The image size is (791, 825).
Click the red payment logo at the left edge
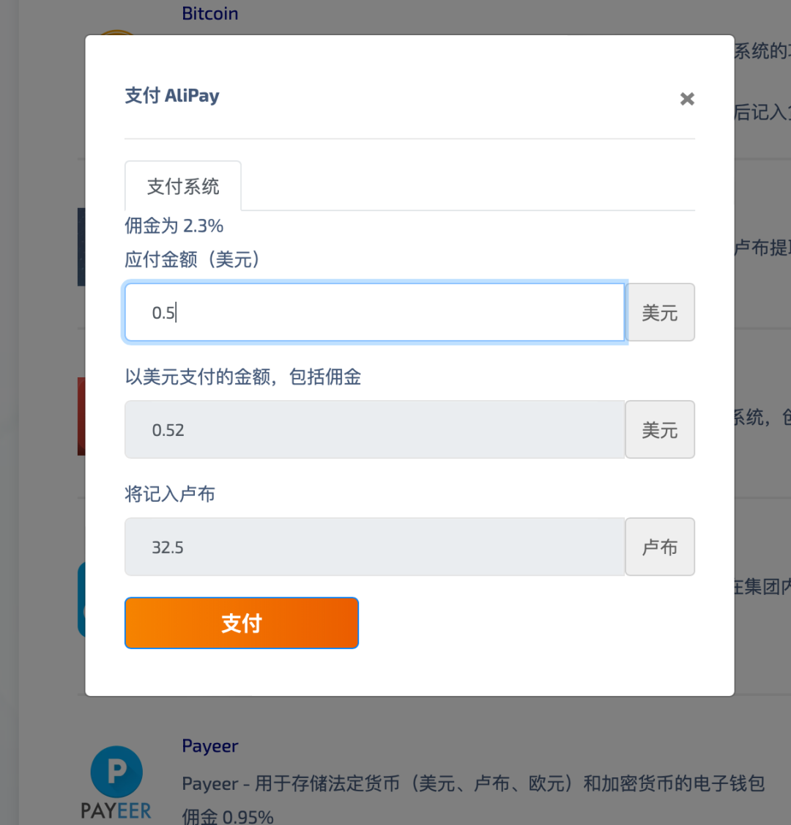point(81,416)
